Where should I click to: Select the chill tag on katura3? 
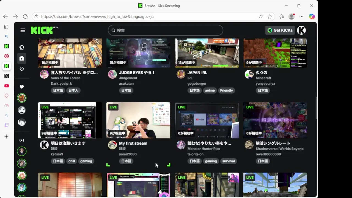(x=72, y=161)
